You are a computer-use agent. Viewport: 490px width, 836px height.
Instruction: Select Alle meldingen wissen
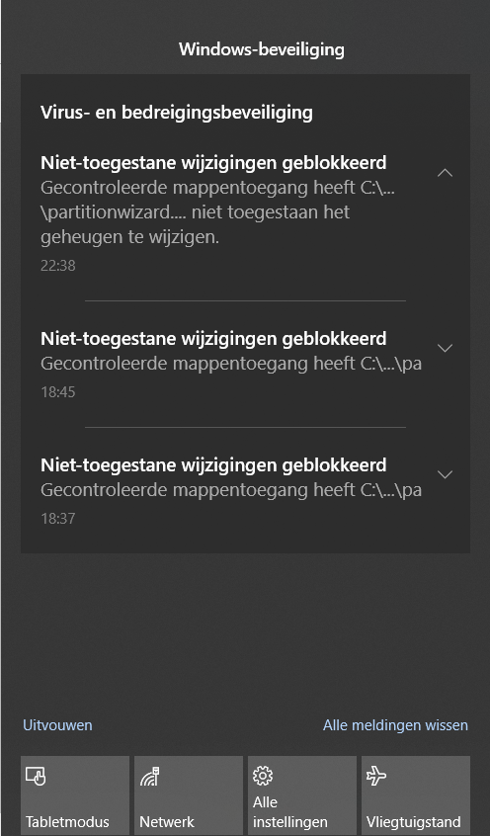395,725
